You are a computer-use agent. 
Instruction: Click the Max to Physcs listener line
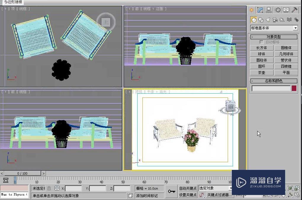(14, 194)
